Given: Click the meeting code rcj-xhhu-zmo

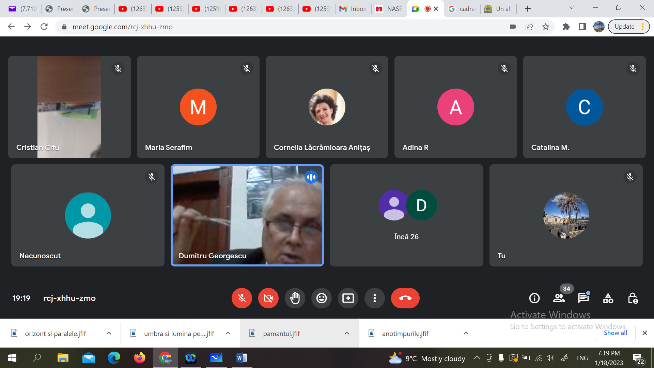Looking at the screenshot, I should pyautogui.click(x=69, y=298).
